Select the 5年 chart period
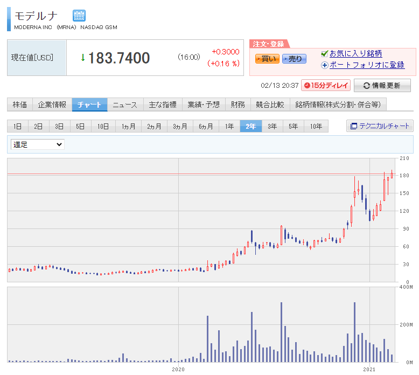Image resolution: width=419 pixels, height=375 pixels. point(293,126)
